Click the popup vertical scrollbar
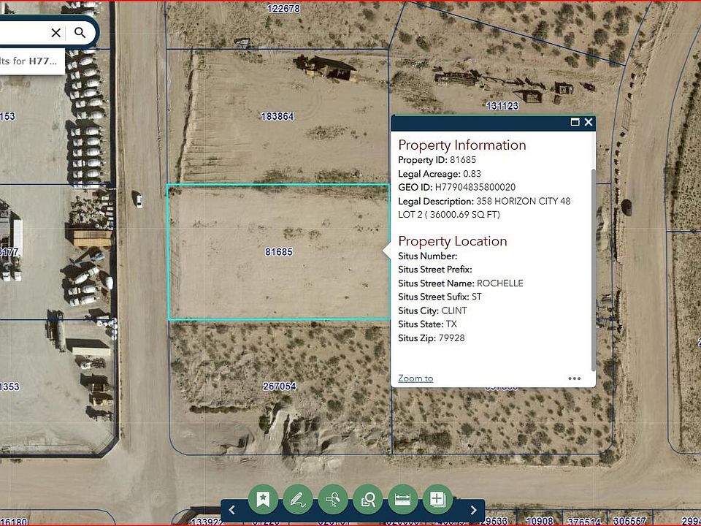 click(593, 270)
